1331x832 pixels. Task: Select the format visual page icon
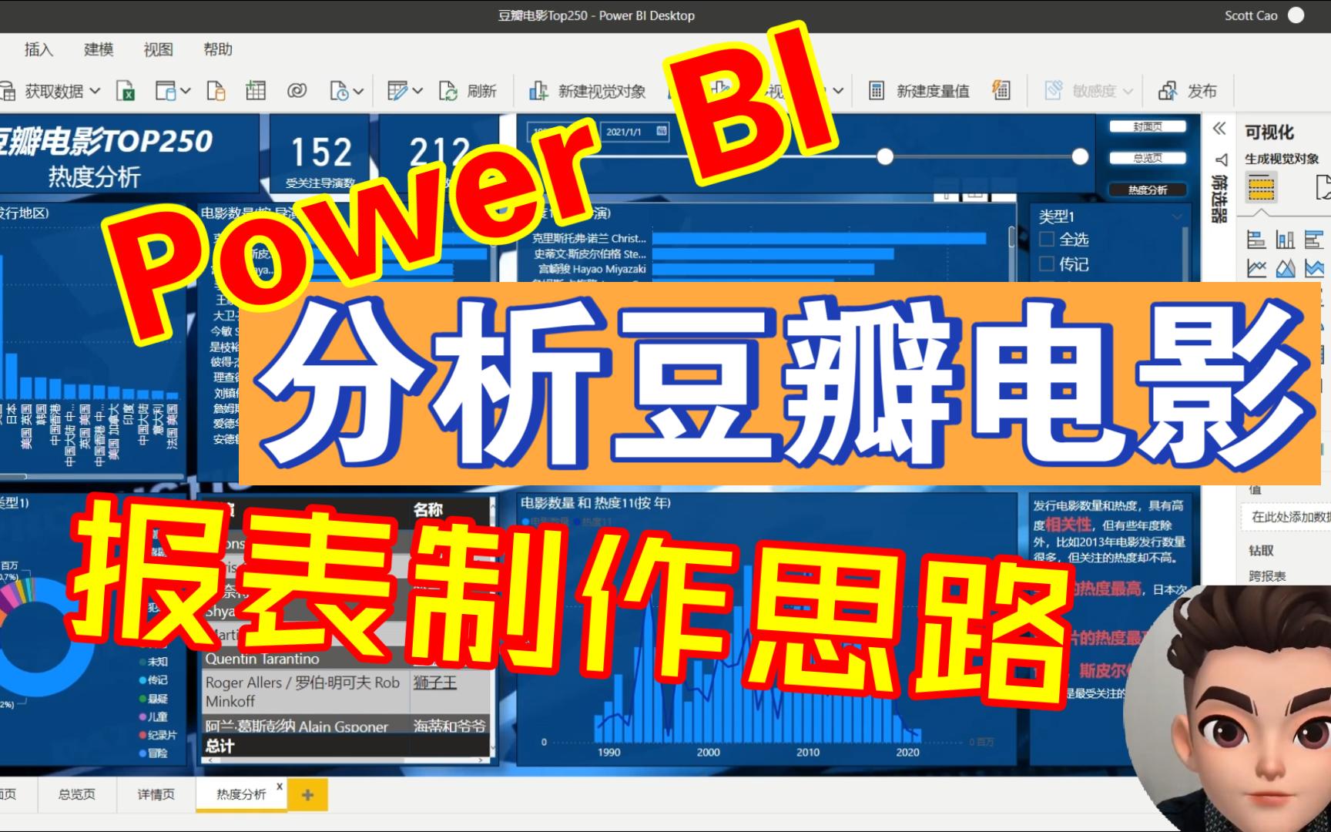[x=1323, y=187]
